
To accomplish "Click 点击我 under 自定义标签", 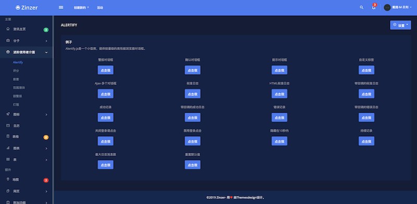I will (x=366, y=70).
